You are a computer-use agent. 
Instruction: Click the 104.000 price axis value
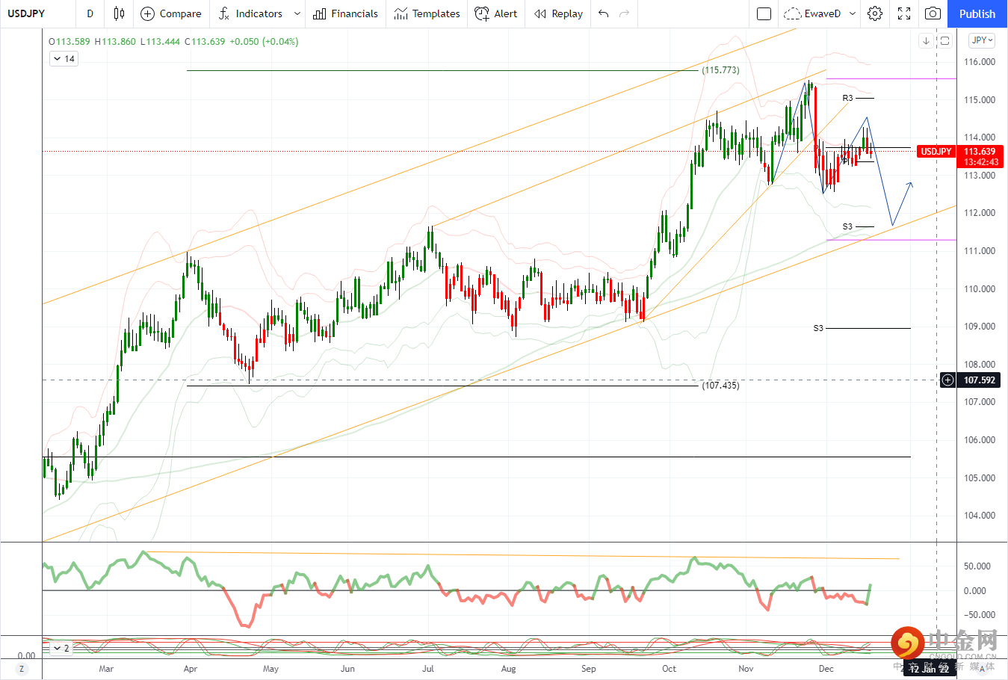(x=979, y=516)
